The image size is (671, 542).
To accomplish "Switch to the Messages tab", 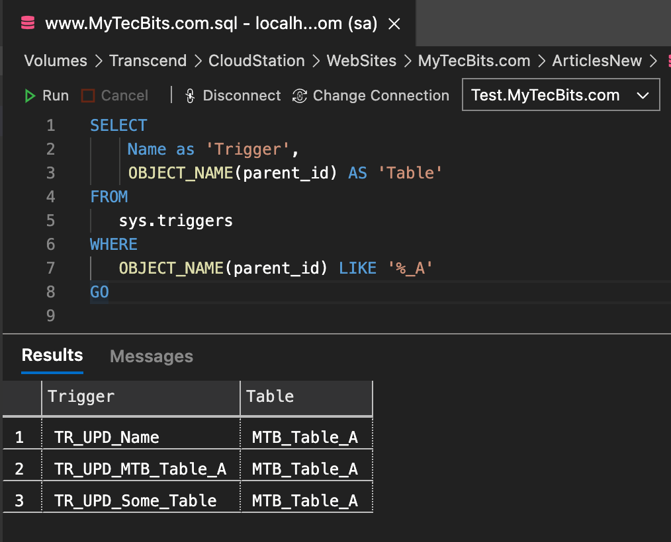I will point(152,356).
